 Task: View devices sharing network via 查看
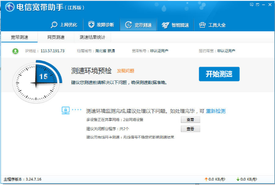click(191, 119)
